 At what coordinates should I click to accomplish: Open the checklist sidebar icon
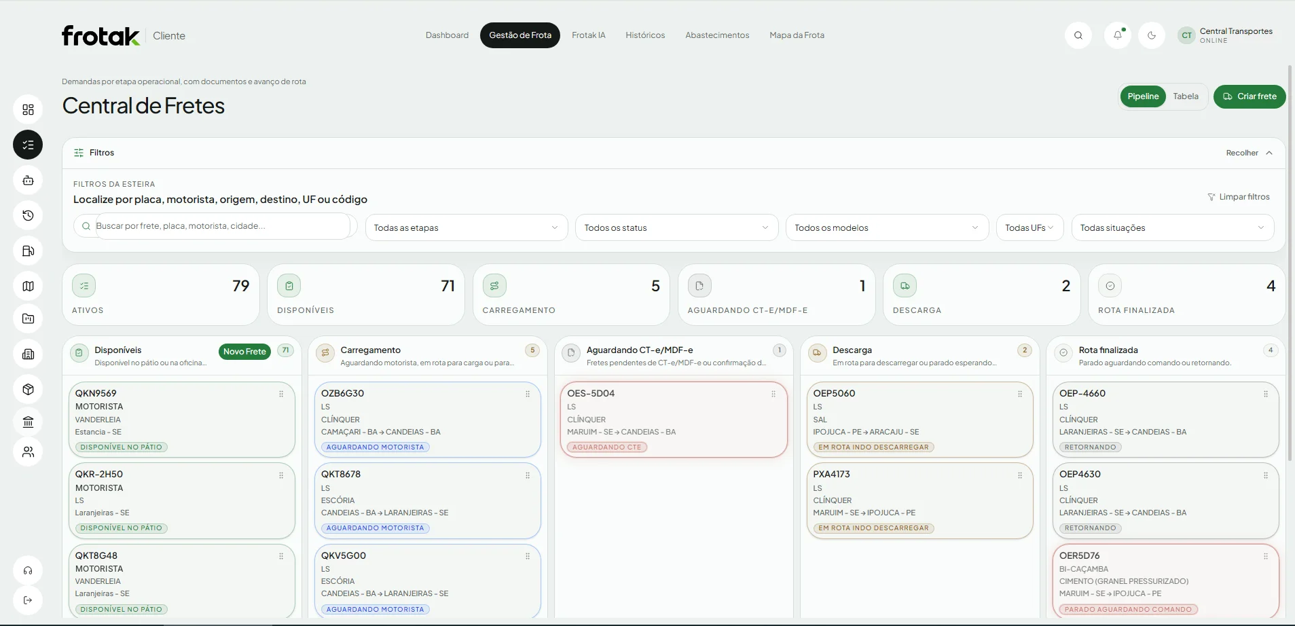click(x=28, y=145)
